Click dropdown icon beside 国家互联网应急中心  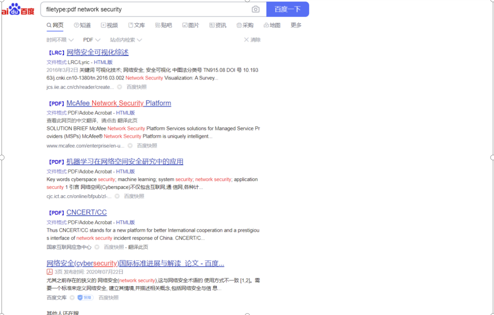(97, 247)
